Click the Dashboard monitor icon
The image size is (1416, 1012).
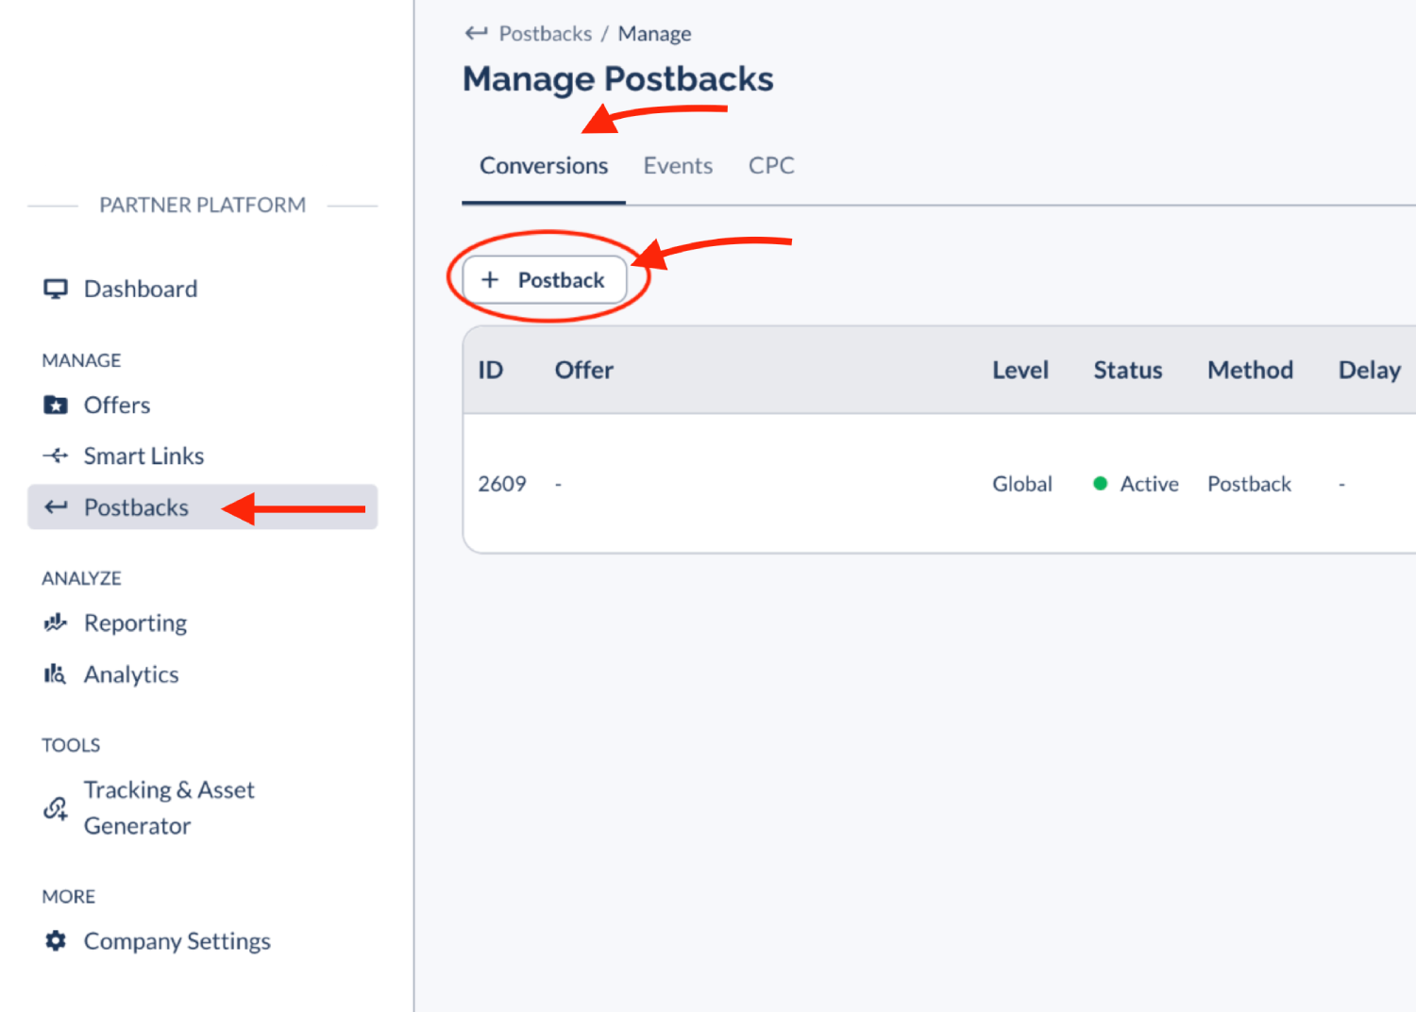coord(56,289)
